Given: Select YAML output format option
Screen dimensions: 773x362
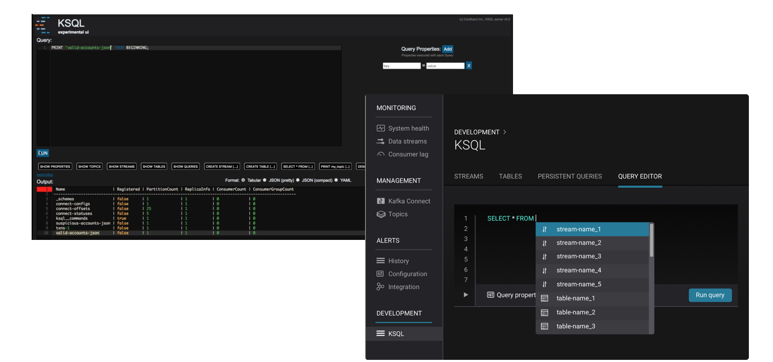Looking at the screenshot, I should pyautogui.click(x=337, y=180).
